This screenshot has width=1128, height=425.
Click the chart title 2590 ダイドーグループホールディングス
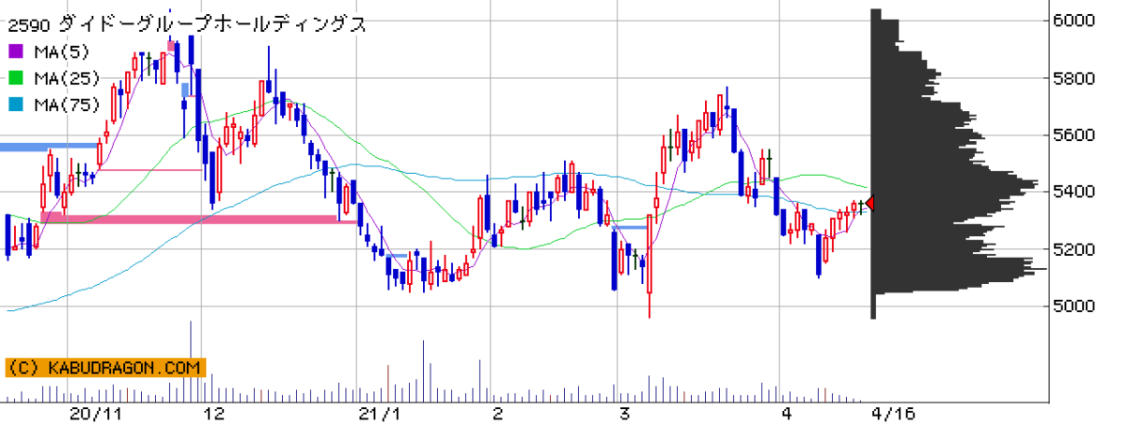186,25
